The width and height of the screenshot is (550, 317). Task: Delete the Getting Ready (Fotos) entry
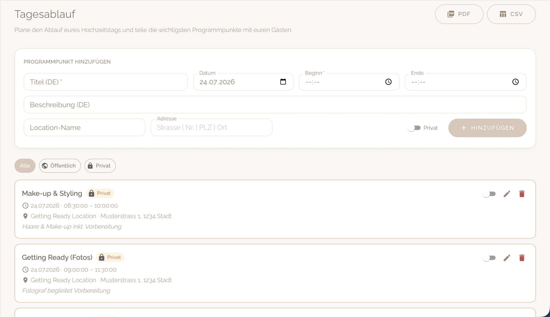tap(522, 258)
